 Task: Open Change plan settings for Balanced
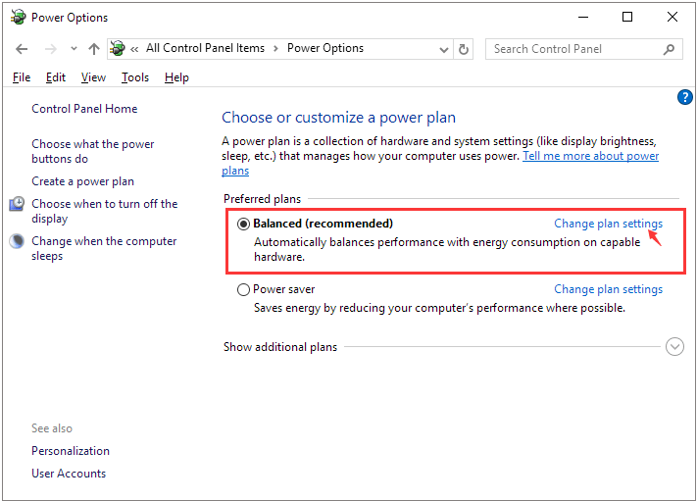608,224
